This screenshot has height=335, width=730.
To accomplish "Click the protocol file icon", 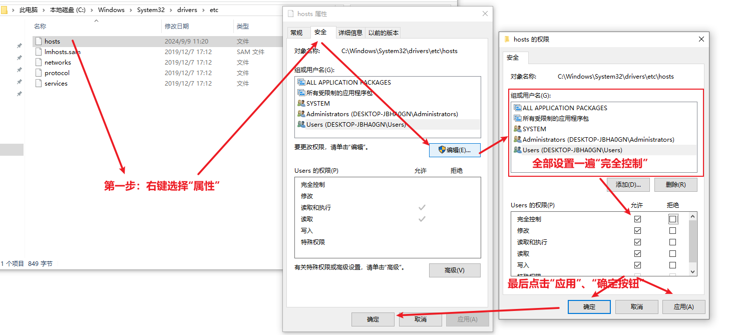I will click(38, 73).
